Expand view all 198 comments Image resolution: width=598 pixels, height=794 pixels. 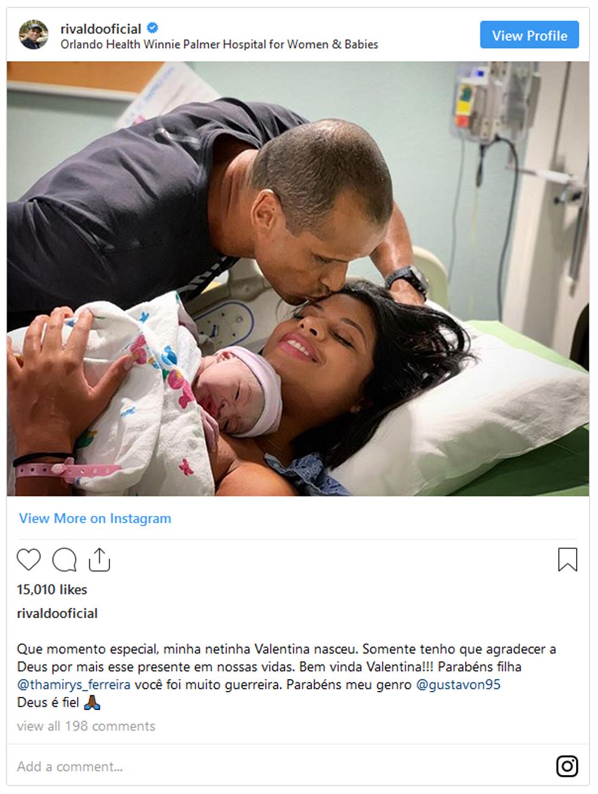(x=86, y=726)
